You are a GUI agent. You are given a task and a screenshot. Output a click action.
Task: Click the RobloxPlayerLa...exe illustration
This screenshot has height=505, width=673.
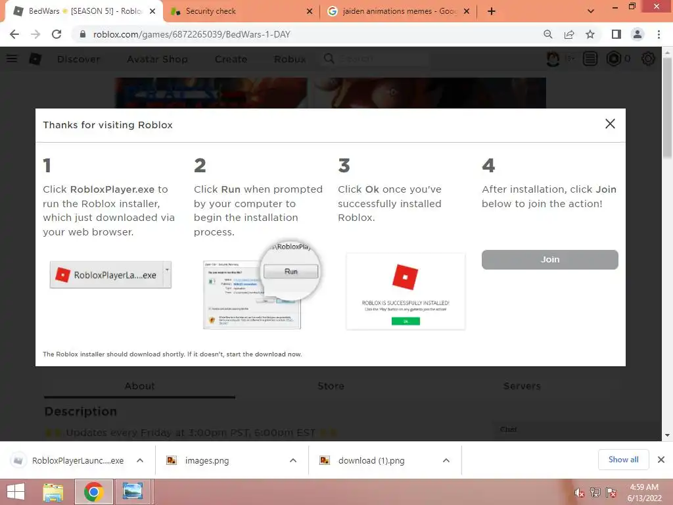(110, 275)
